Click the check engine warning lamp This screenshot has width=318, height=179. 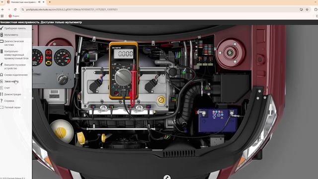point(48,63)
